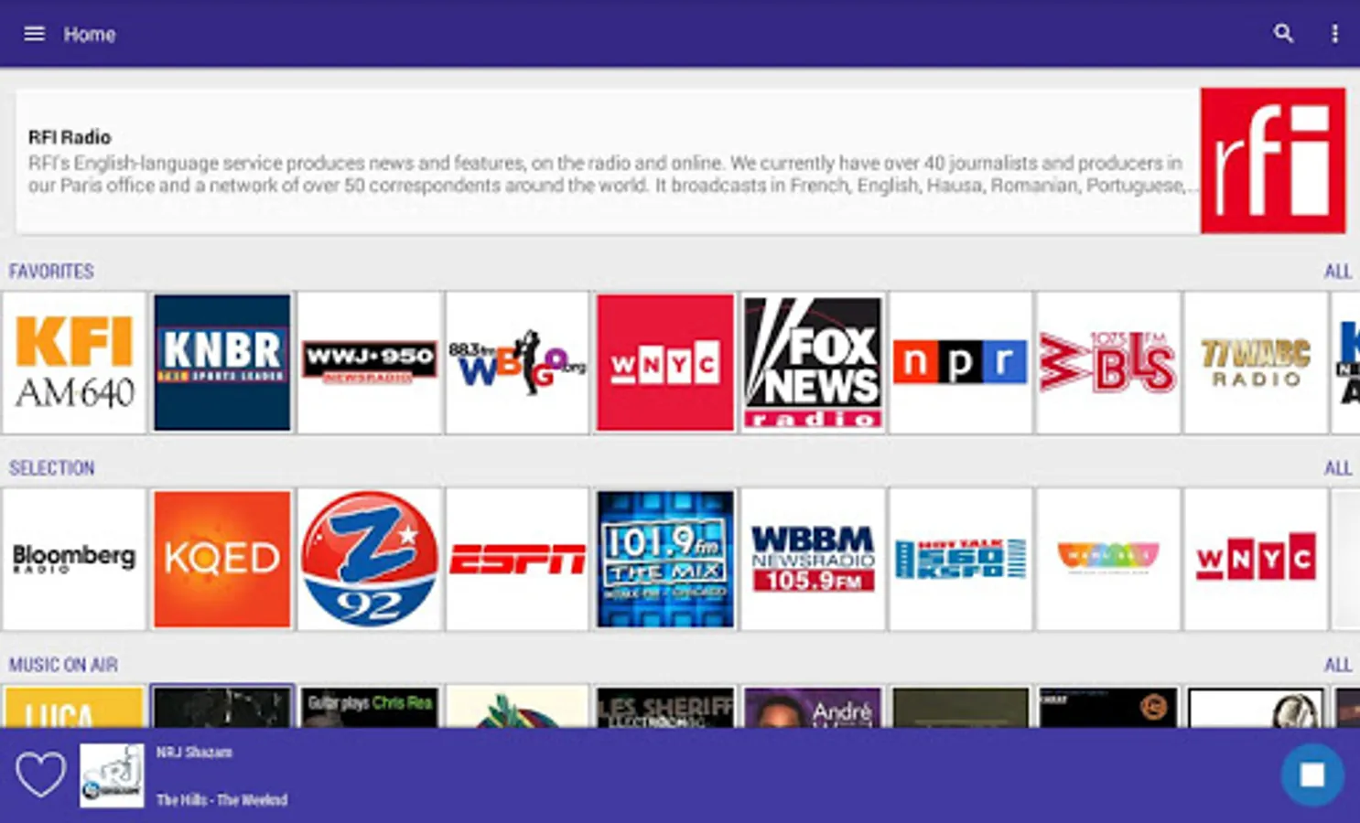
Task: Click The Hills - The Weeknd track text
Action: [x=221, y=799]
